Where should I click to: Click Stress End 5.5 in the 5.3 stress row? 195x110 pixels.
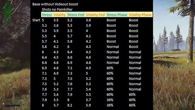(70, 31)
